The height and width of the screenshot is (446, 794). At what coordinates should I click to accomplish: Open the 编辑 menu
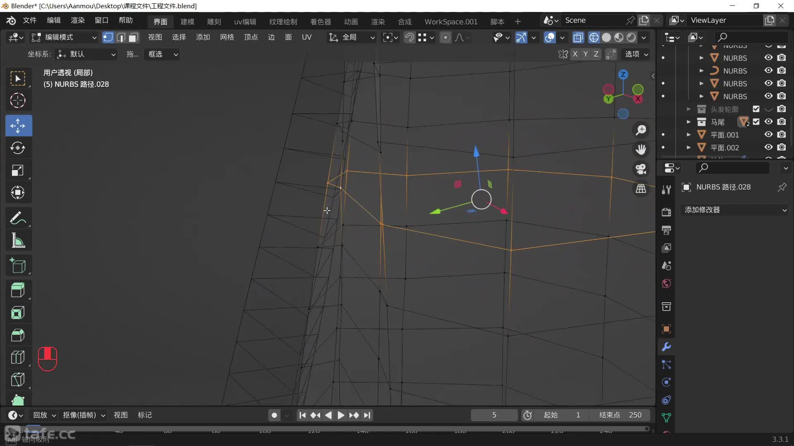(54, 20)
